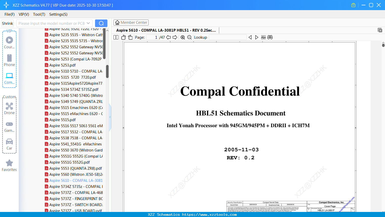Open the Tool(T) menu

39,14
